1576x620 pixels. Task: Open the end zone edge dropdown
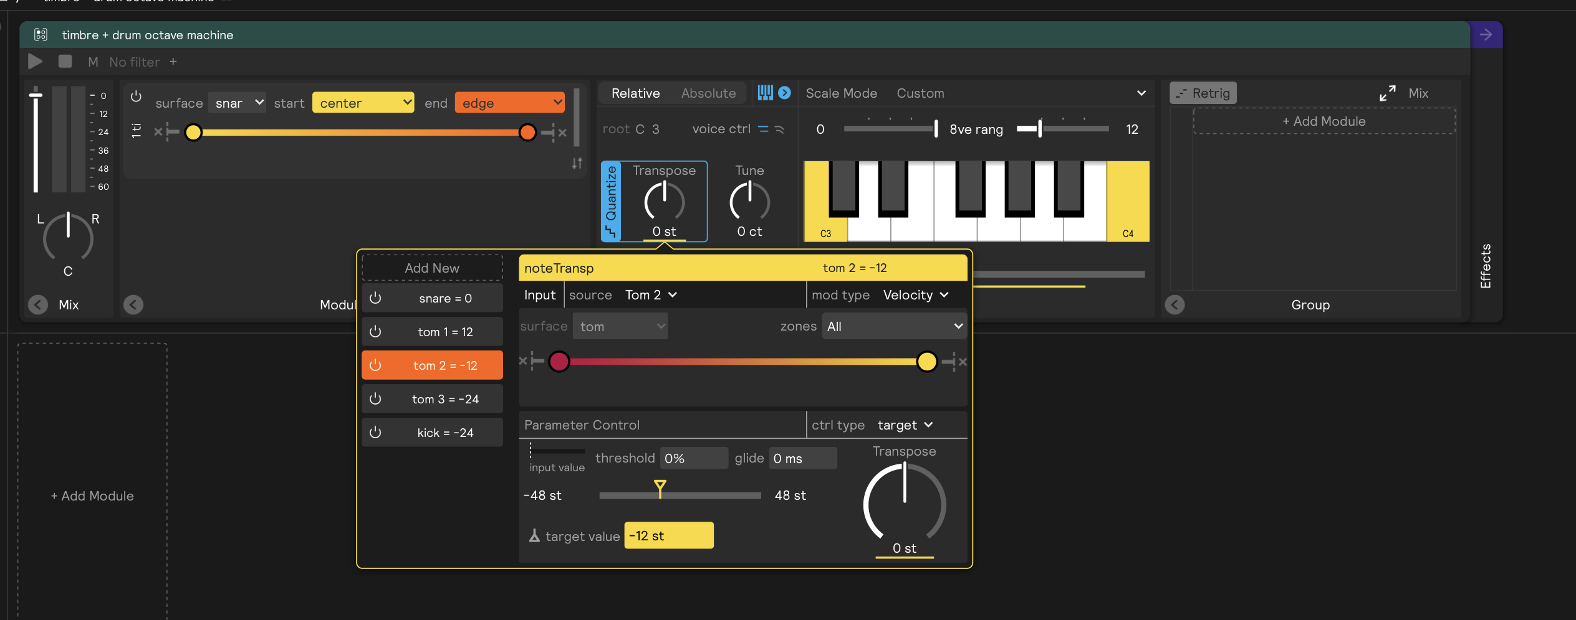(509, 103)
